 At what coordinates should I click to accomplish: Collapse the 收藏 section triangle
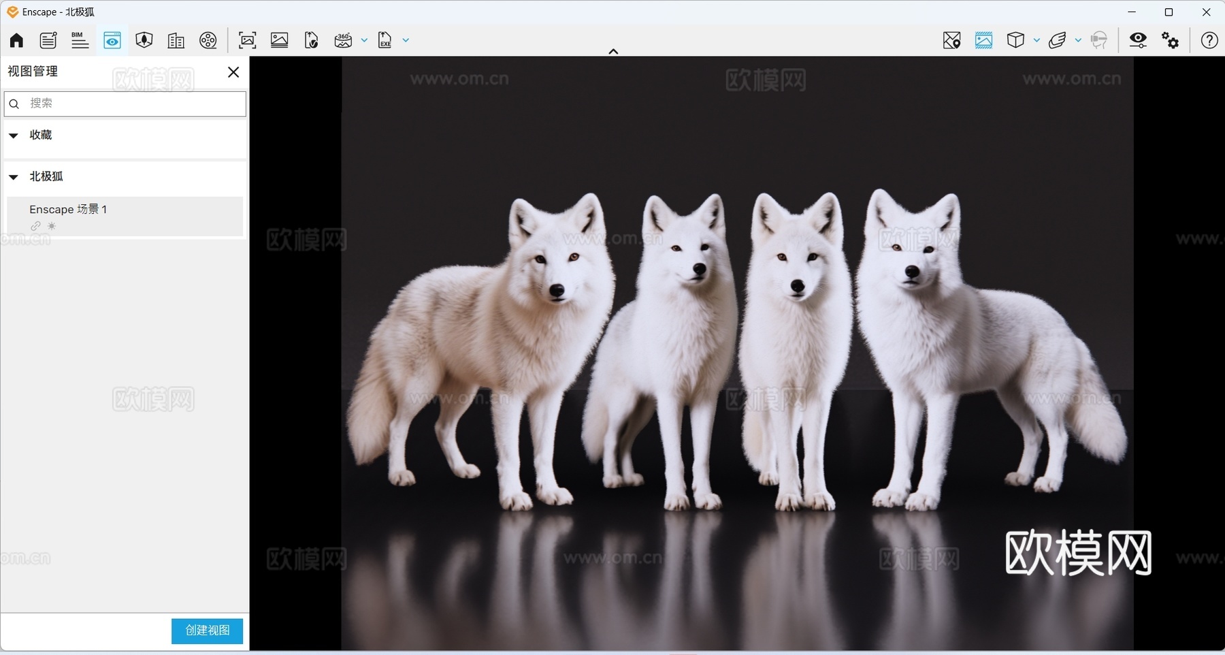coord(13,135)
